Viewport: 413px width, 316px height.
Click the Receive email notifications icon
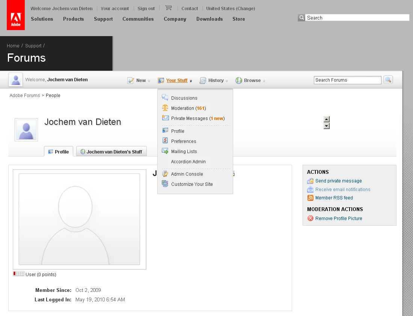click(x=310, y=189)
